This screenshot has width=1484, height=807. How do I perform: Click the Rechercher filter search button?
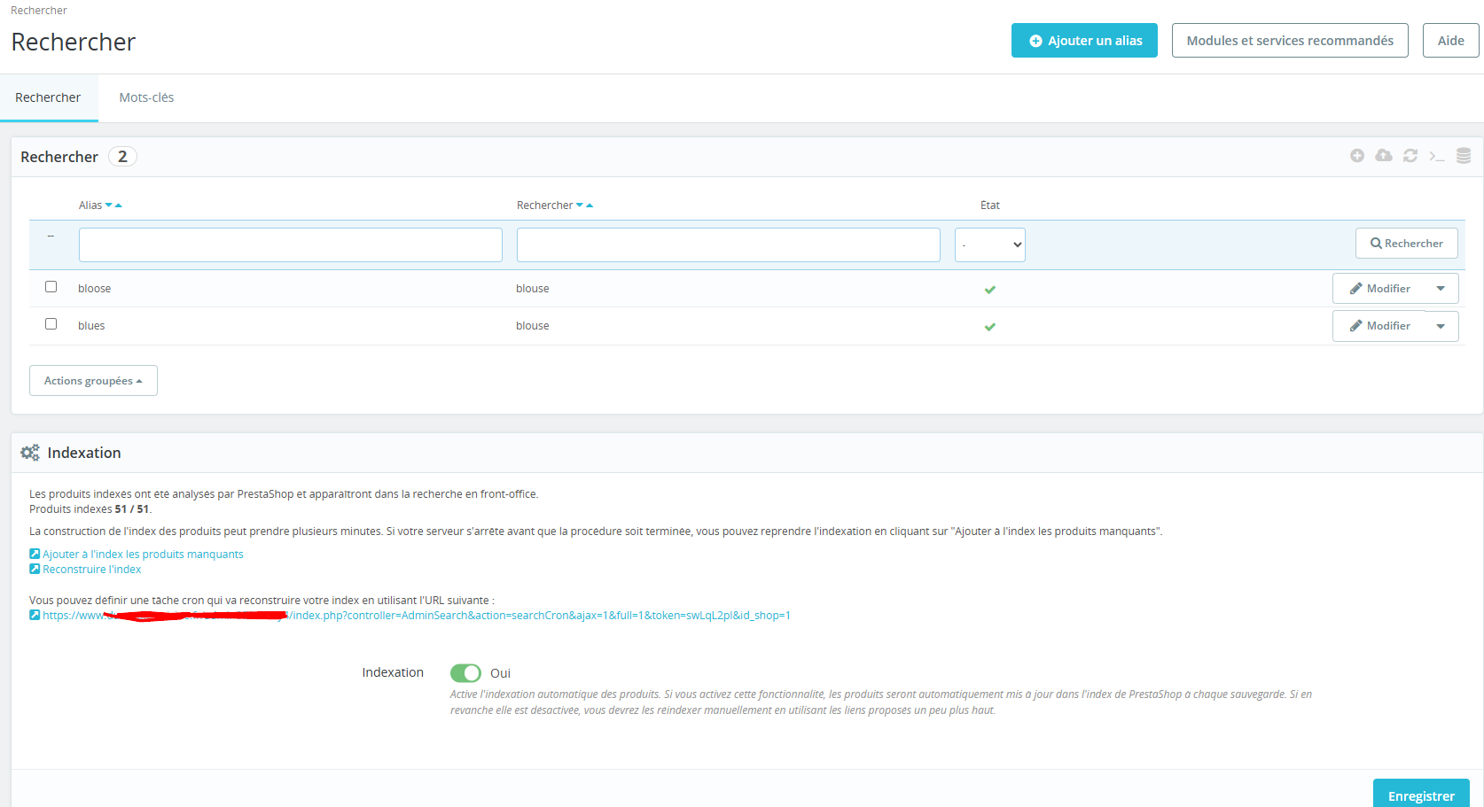[1406, 244]
